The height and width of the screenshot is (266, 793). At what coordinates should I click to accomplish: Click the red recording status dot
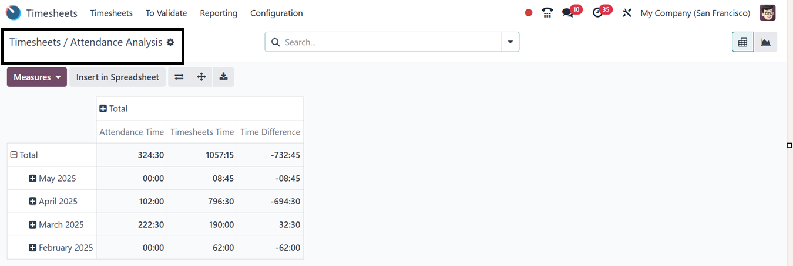(x=529, y=13)
